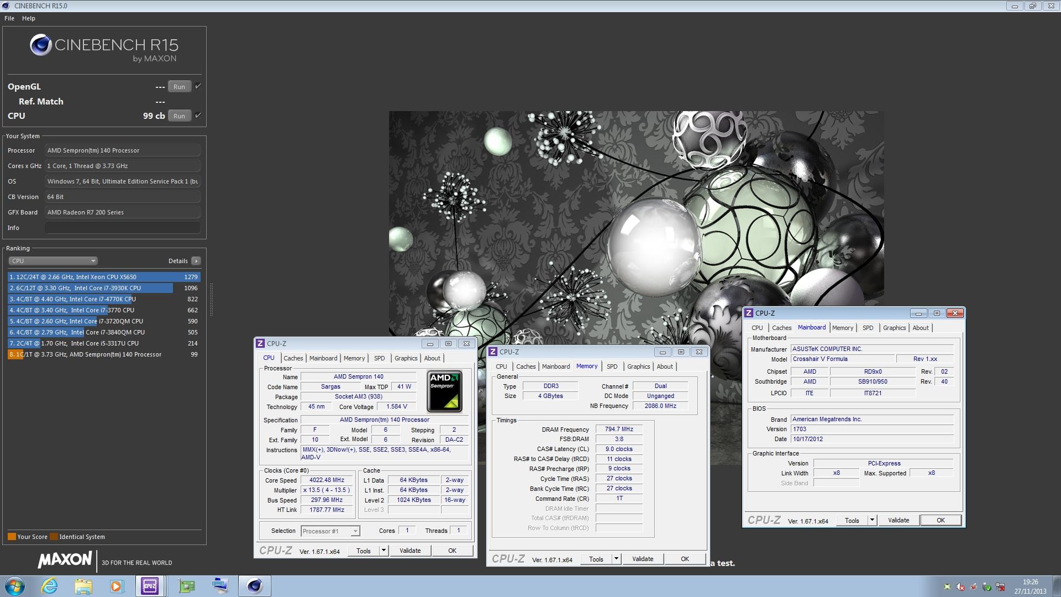Click the Cinebench icon in the title bar

[6, 6]
